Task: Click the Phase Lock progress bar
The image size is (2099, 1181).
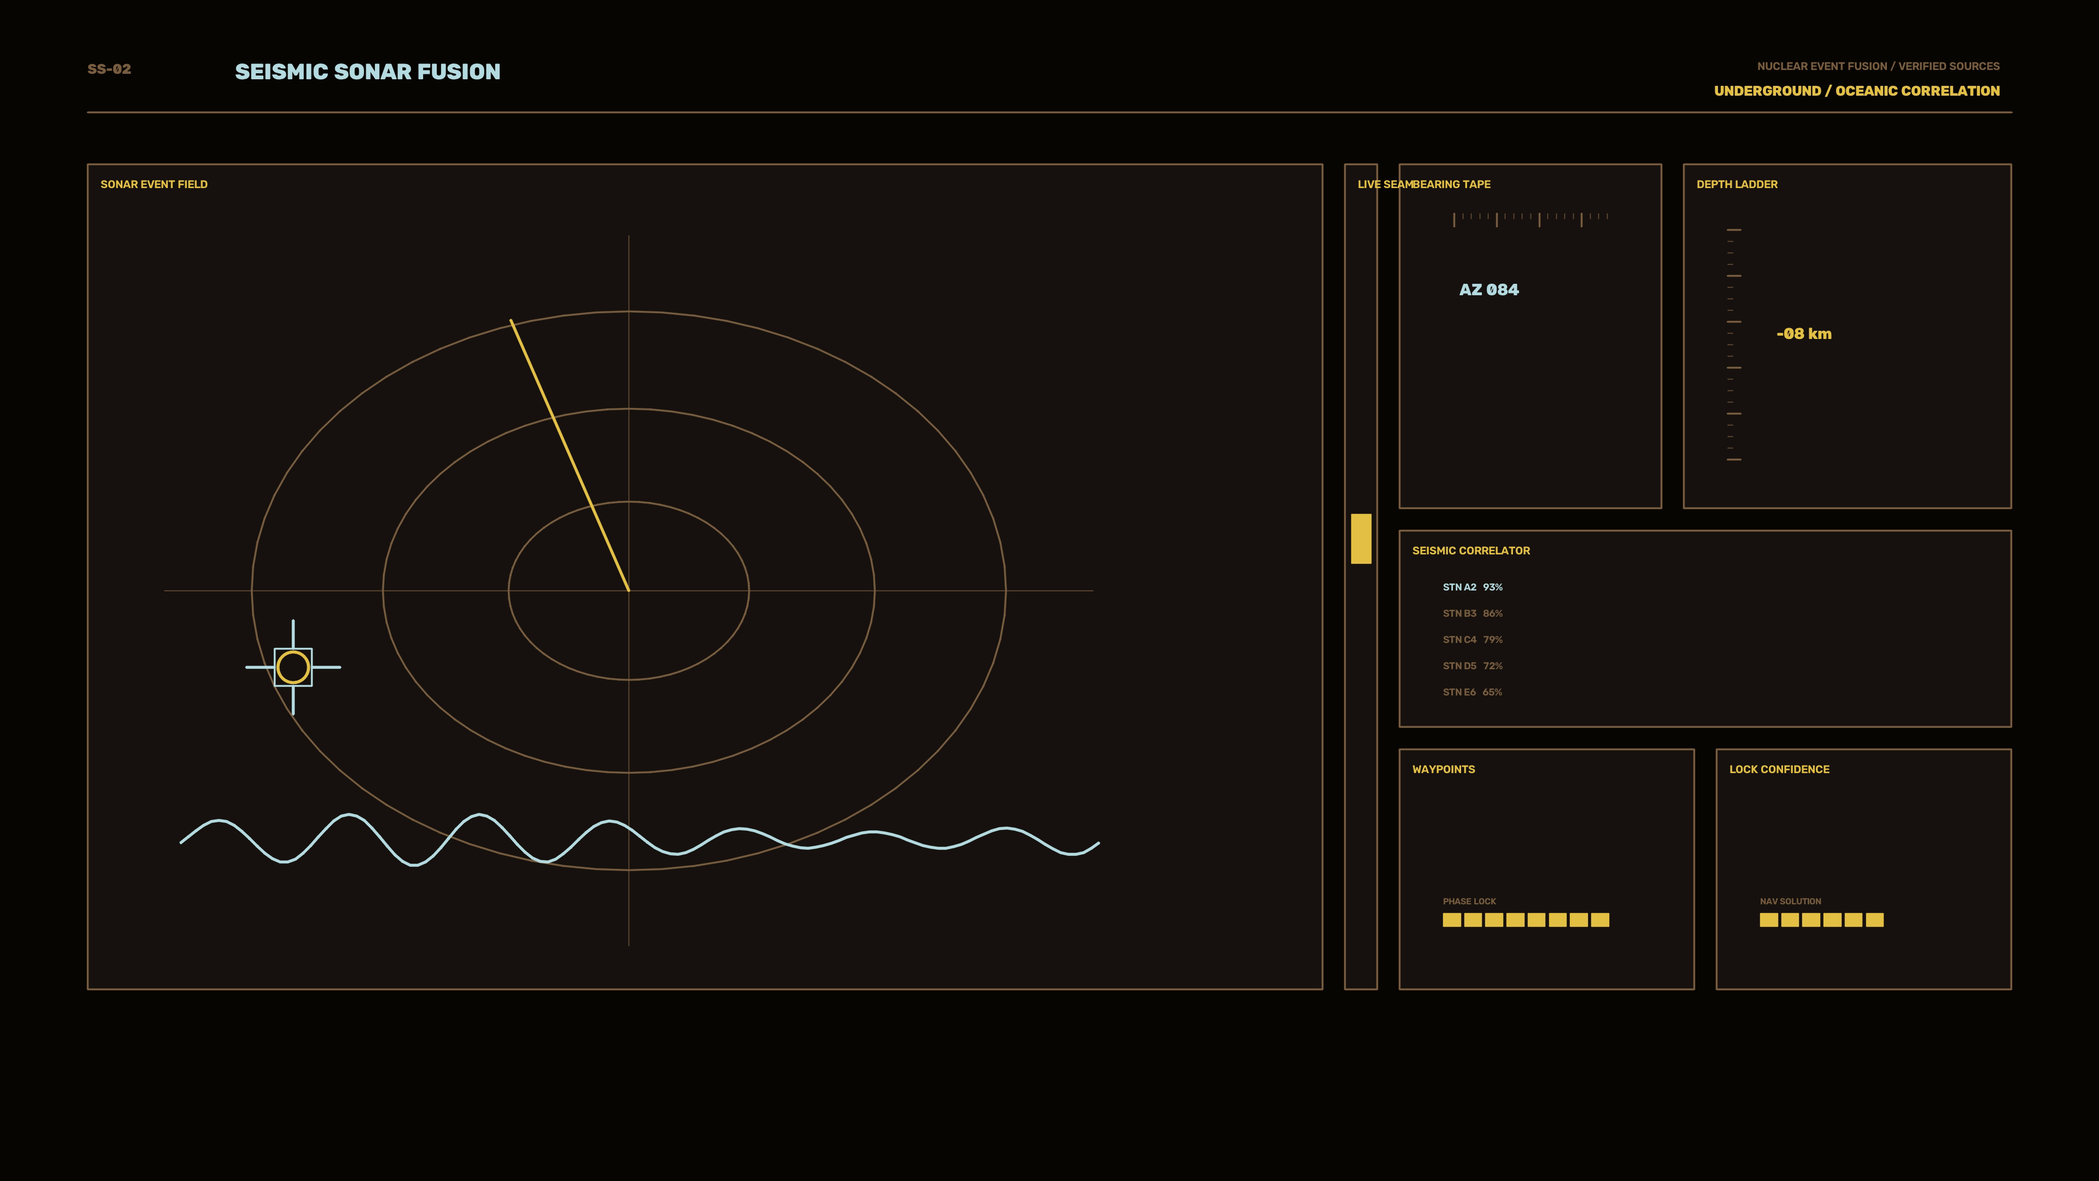Action: pyautogui.click(x=1526, y=920)
